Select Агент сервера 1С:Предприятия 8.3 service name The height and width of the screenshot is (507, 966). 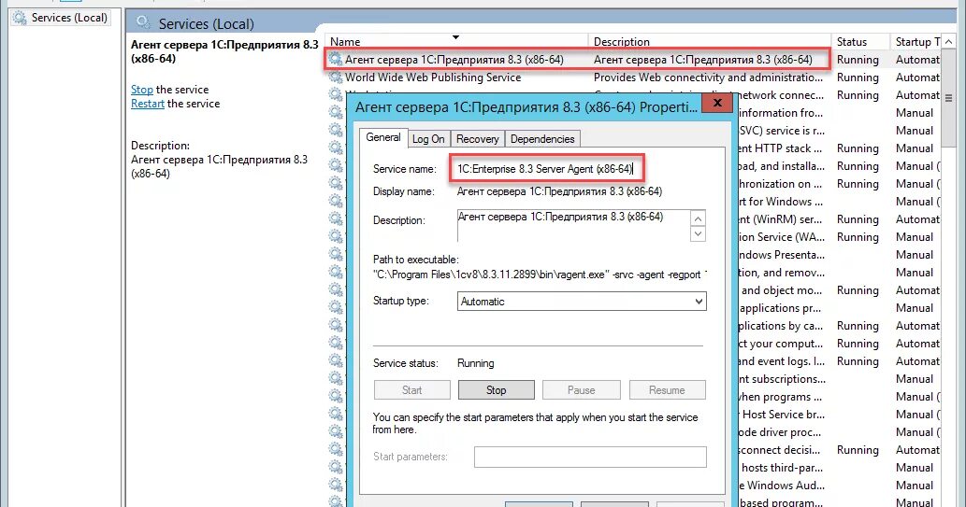454,59
